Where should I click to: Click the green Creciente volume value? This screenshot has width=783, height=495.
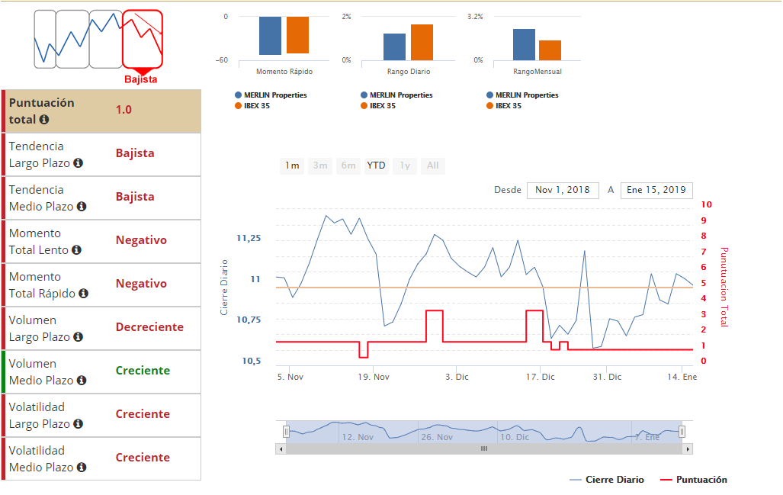pos(143,371)
